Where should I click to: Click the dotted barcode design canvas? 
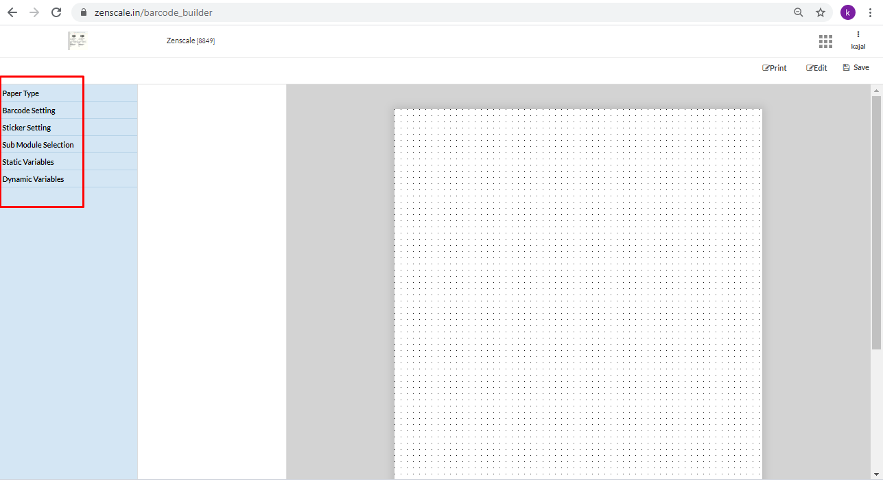(x=578, y=294)
